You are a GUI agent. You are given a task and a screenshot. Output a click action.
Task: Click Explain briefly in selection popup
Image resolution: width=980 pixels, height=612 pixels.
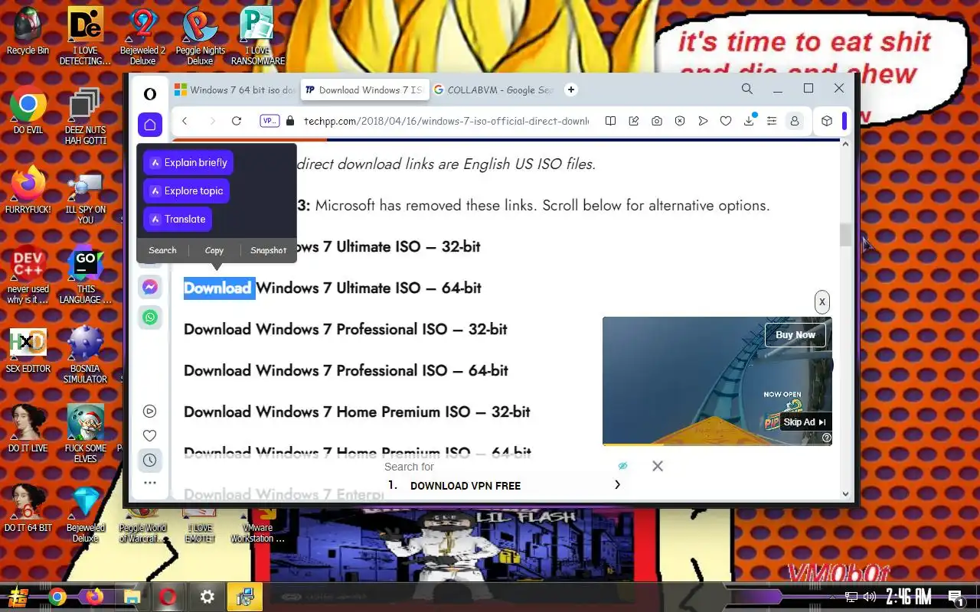point(188,162)
